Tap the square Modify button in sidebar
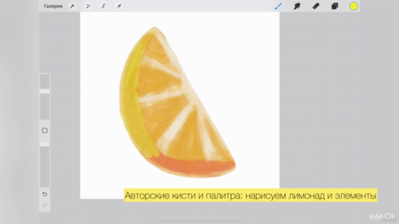399x224 pixels. (x=44, y=131)
